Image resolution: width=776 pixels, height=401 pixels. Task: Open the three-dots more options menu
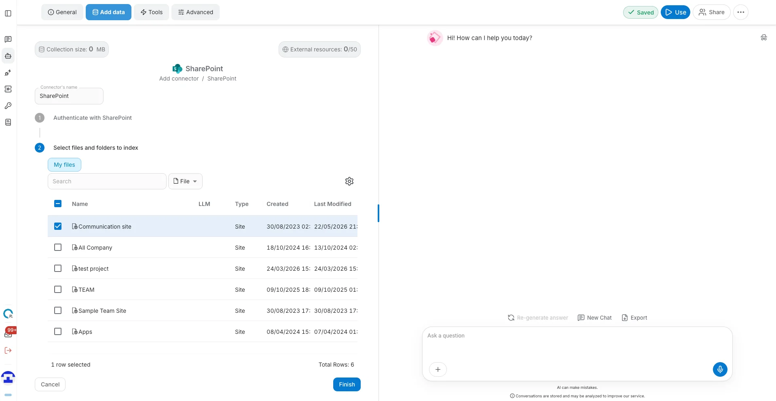[x=740, y=12]
